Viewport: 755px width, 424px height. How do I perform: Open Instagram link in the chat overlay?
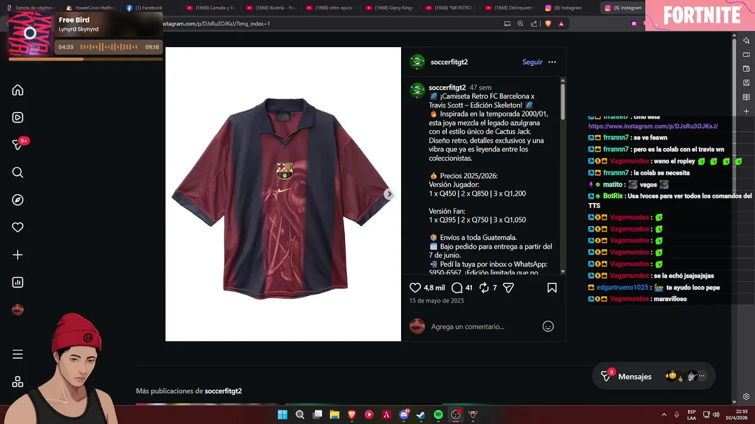point(653,126)
